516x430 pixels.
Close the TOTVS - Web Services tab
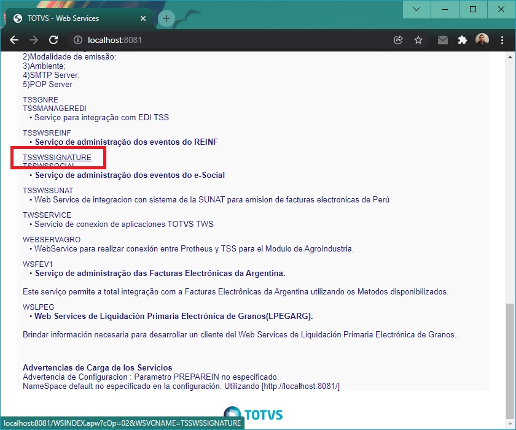[x=143, y=18]
